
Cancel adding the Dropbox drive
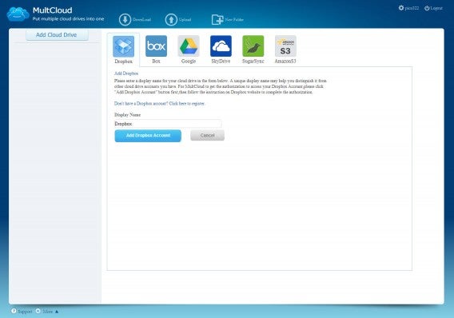click(x=207, y=135)
